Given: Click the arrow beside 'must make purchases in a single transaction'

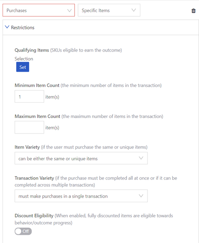Looking at the screenshot, I should coord(141,196).
